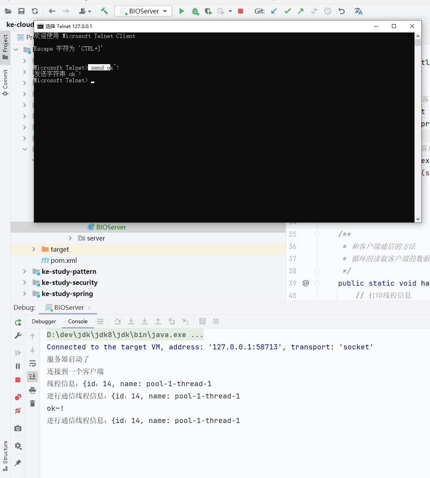This screenshot has height=478, width=430.
Task: Click Run to Cursor debugger icon
Action: 185,321
